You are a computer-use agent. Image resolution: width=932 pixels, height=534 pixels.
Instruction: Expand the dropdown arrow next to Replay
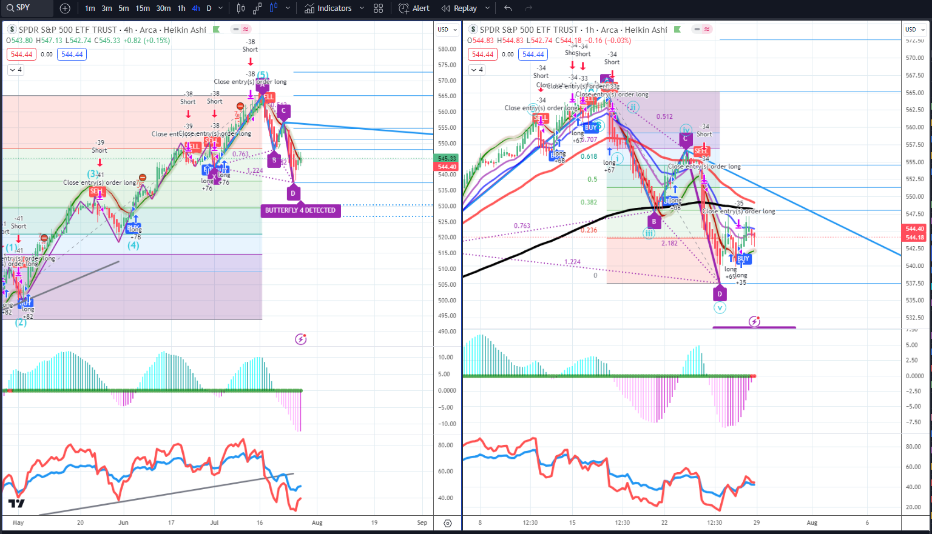tap(488, 8)
